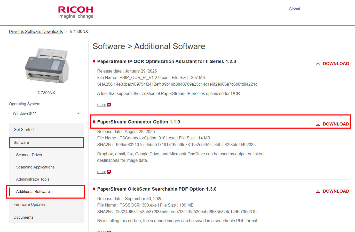Open more link under PaperStream Connector Option
The height and width of the screenshot is (232, 355).
point(102,172)
